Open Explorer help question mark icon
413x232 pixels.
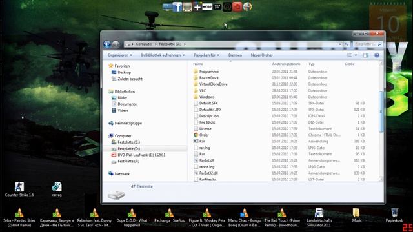[x=377, y=55]
